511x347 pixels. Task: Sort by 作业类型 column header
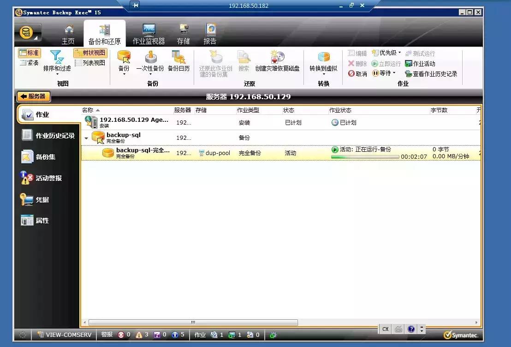(248, 110)
